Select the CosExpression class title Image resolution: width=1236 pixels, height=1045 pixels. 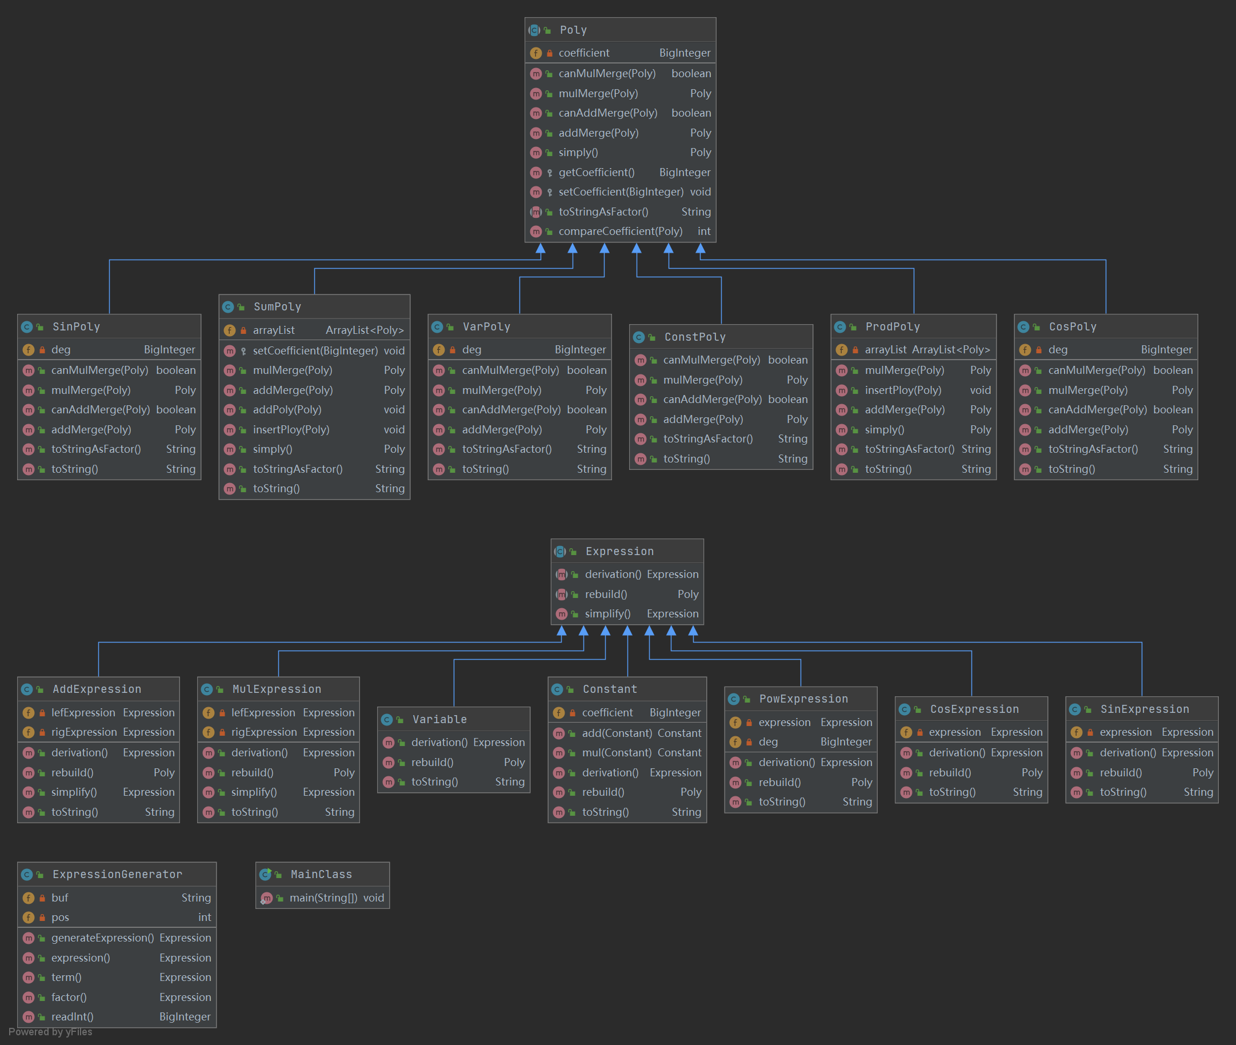tap(974, 709)
